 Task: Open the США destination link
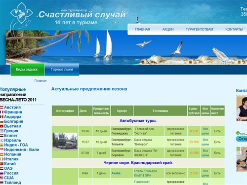(9, 178)
